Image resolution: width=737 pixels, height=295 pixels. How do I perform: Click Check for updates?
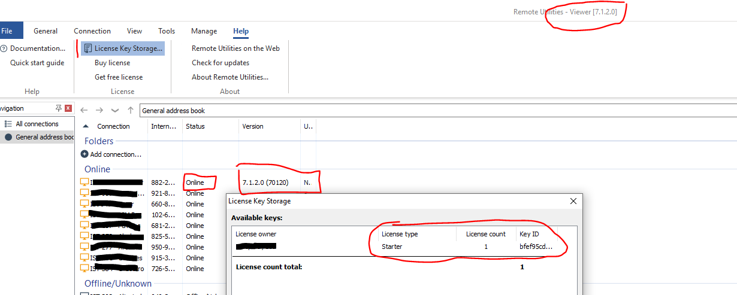221,63
